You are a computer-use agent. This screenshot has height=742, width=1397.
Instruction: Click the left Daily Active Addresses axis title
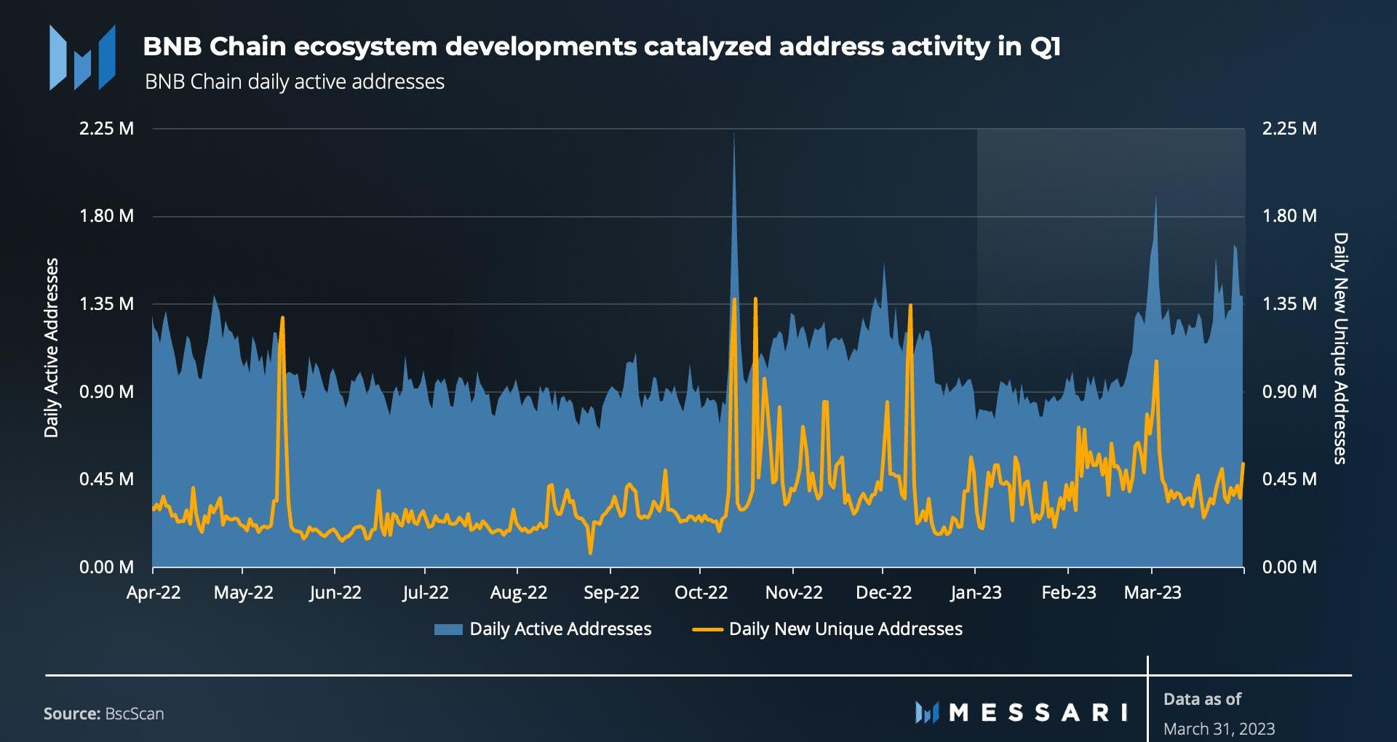51,348
